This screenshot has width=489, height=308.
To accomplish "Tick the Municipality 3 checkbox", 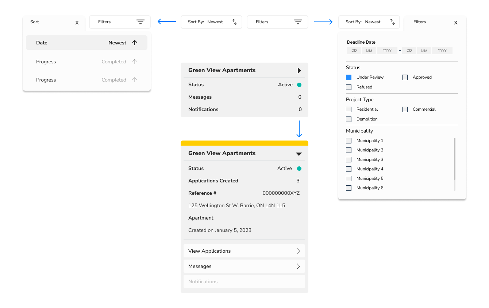I will pos(349,159).
